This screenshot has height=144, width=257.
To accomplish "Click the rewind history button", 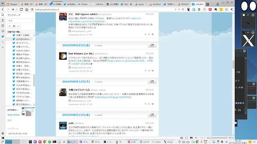I will pyautogui.click(x=12, y=10).
